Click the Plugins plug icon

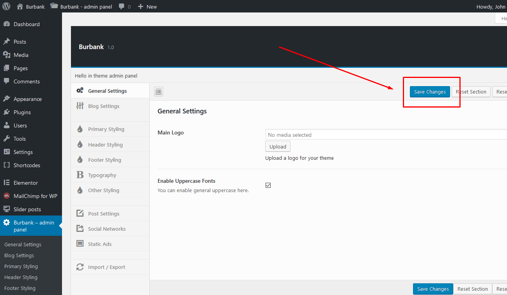click(7, 112)
